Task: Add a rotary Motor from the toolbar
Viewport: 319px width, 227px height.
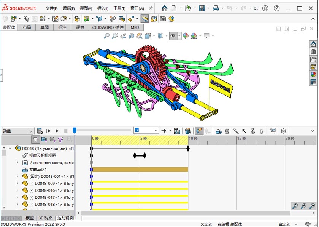Action: [219, 131]
